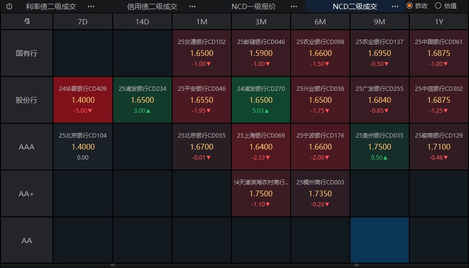Select the AA row label
Screen dimensions: 469x268
point(27,240)
